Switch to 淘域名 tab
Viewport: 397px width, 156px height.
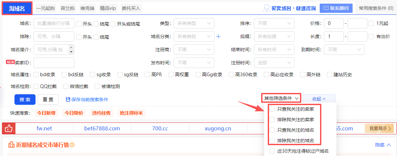pyautogui.click(x=17, y=9)
